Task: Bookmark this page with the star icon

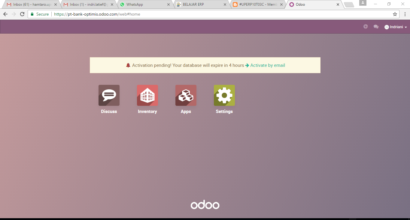Action: pos(395,14)
